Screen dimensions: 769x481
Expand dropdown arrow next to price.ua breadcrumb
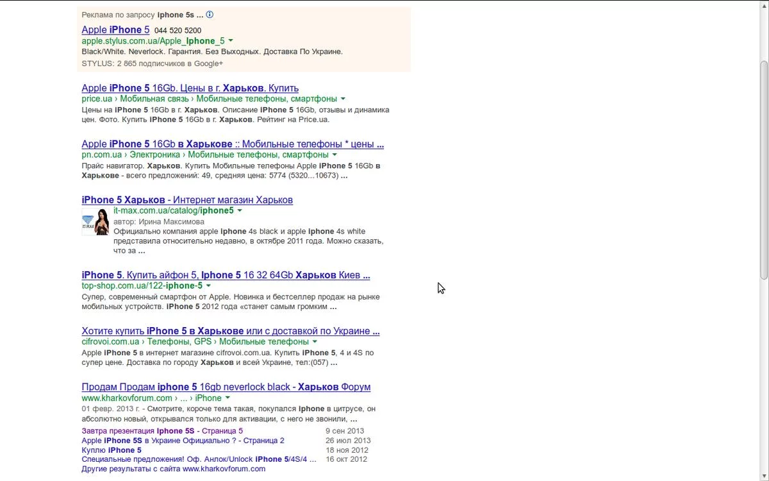[343, 99]
